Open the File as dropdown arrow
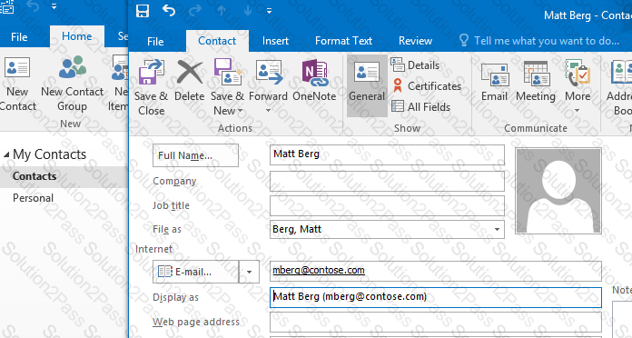 [x=497, y=229]
